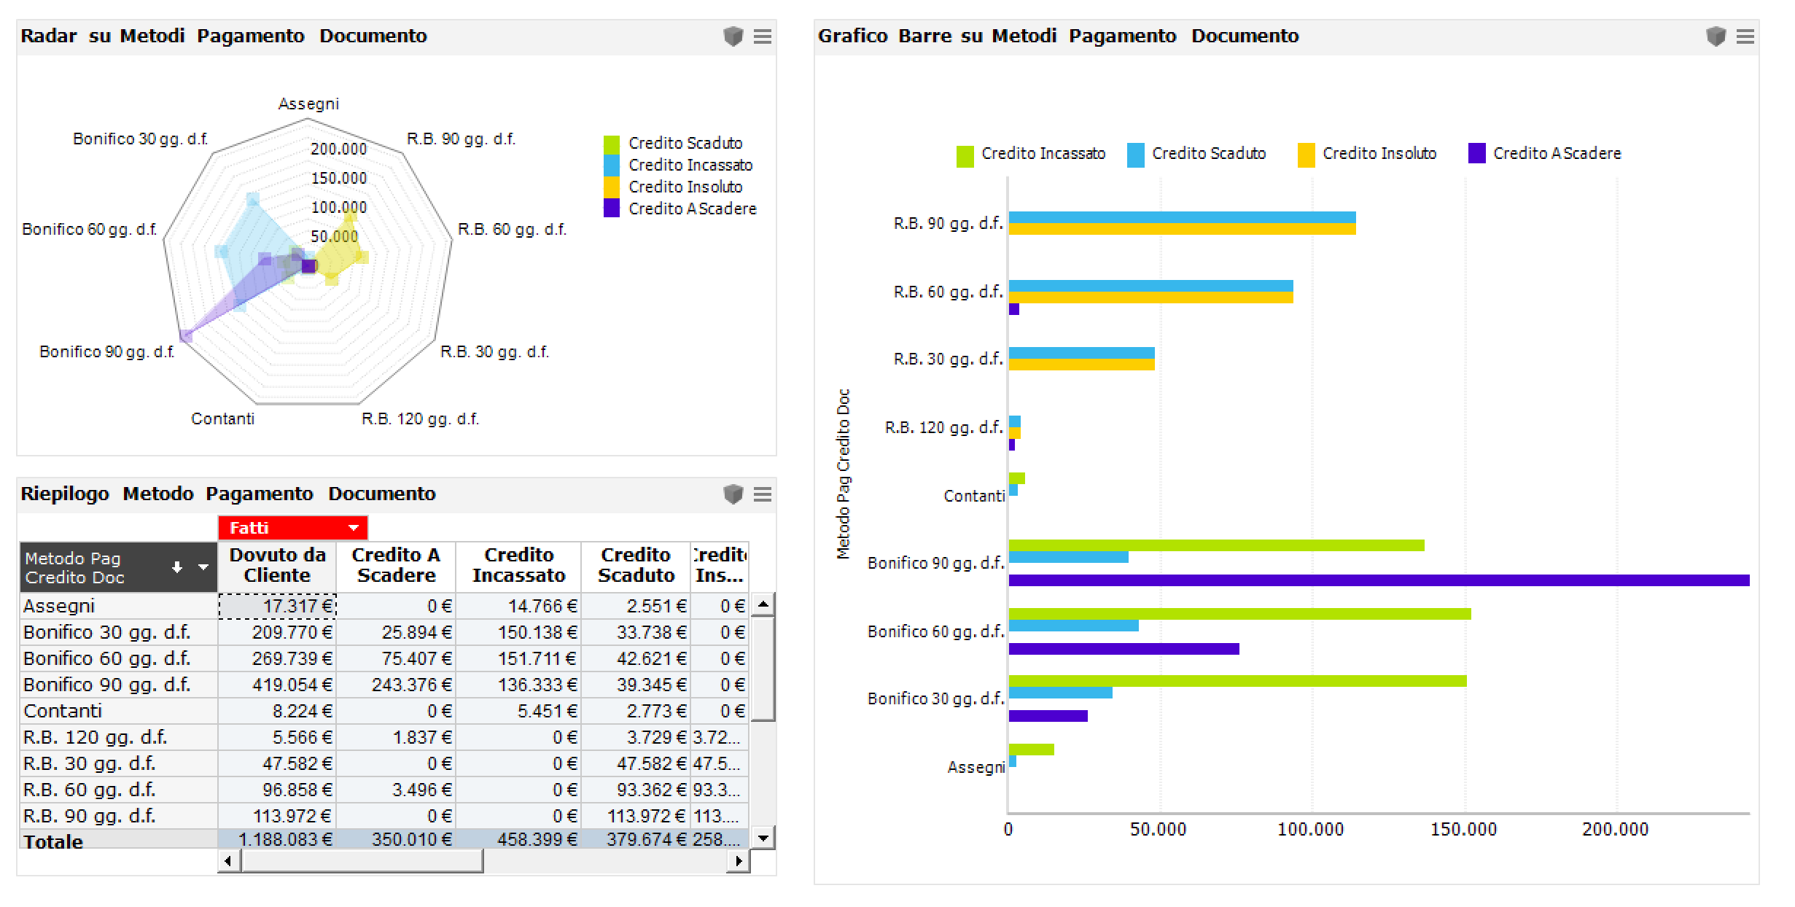The width and height of the screenshot is (1795, 907).
Task: Click the shield icon in Riepilogo panel header
Action: click(733, 494)
